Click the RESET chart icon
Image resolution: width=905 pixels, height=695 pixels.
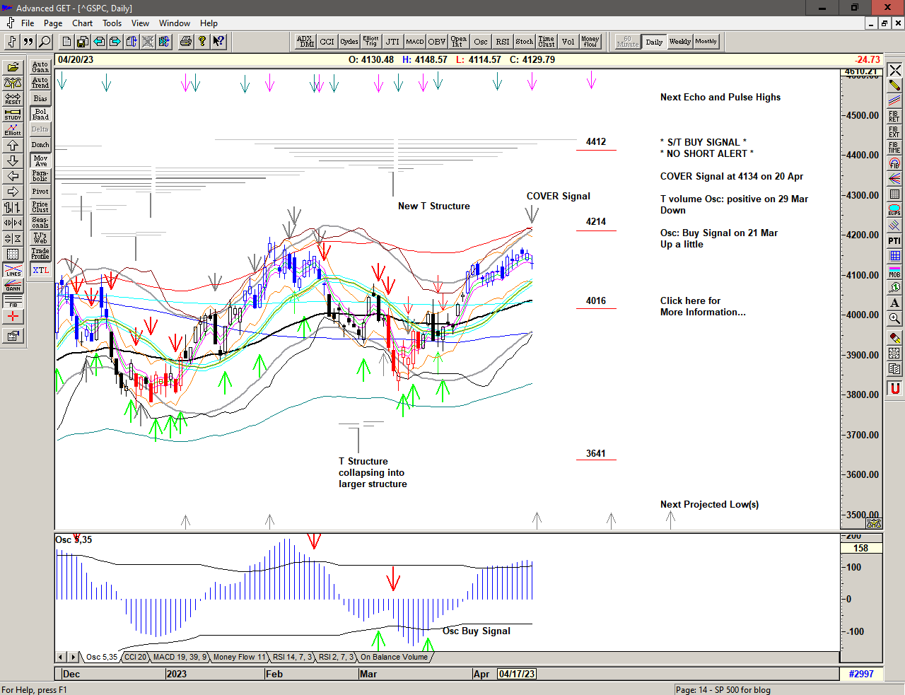pos(13,98)
